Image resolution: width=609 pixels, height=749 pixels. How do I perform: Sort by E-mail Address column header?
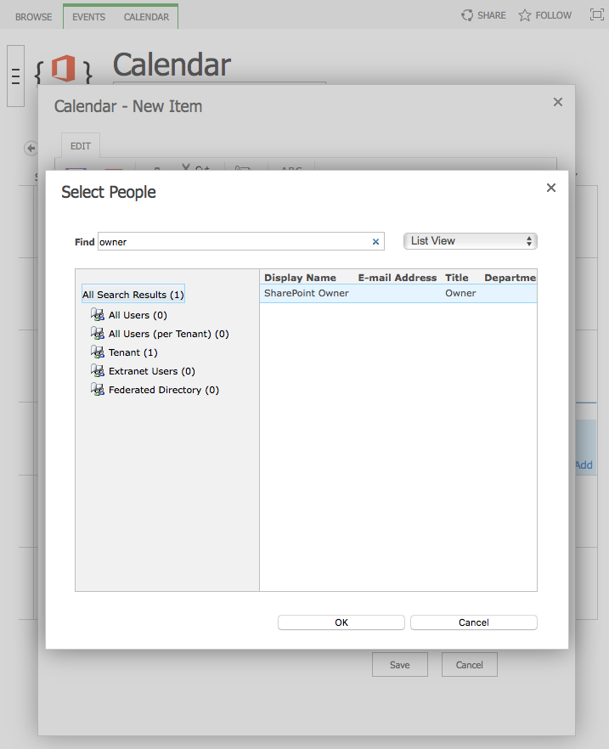(x=398, y=278)
